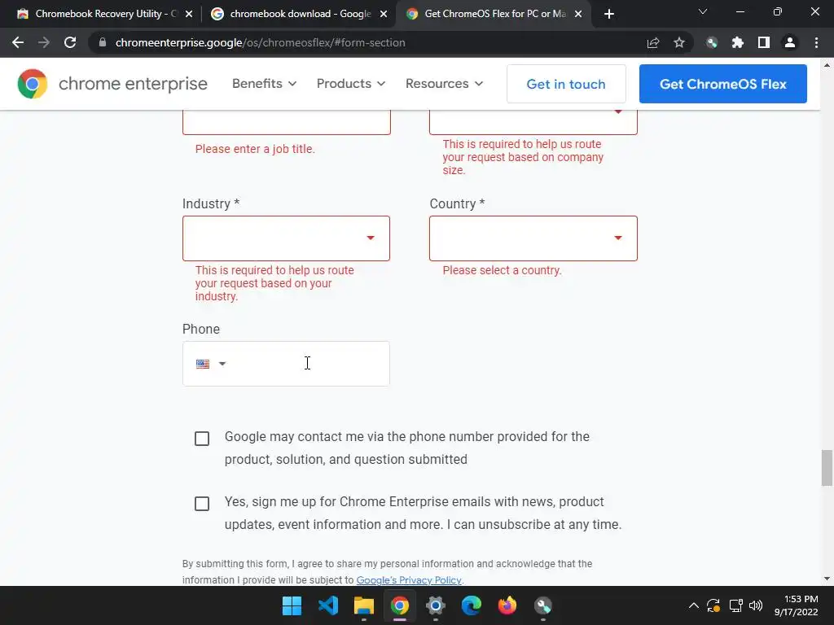This screenshot has height=625, width=834.
Task: Click the forward navigation arrow
Action: click(44, 42)
